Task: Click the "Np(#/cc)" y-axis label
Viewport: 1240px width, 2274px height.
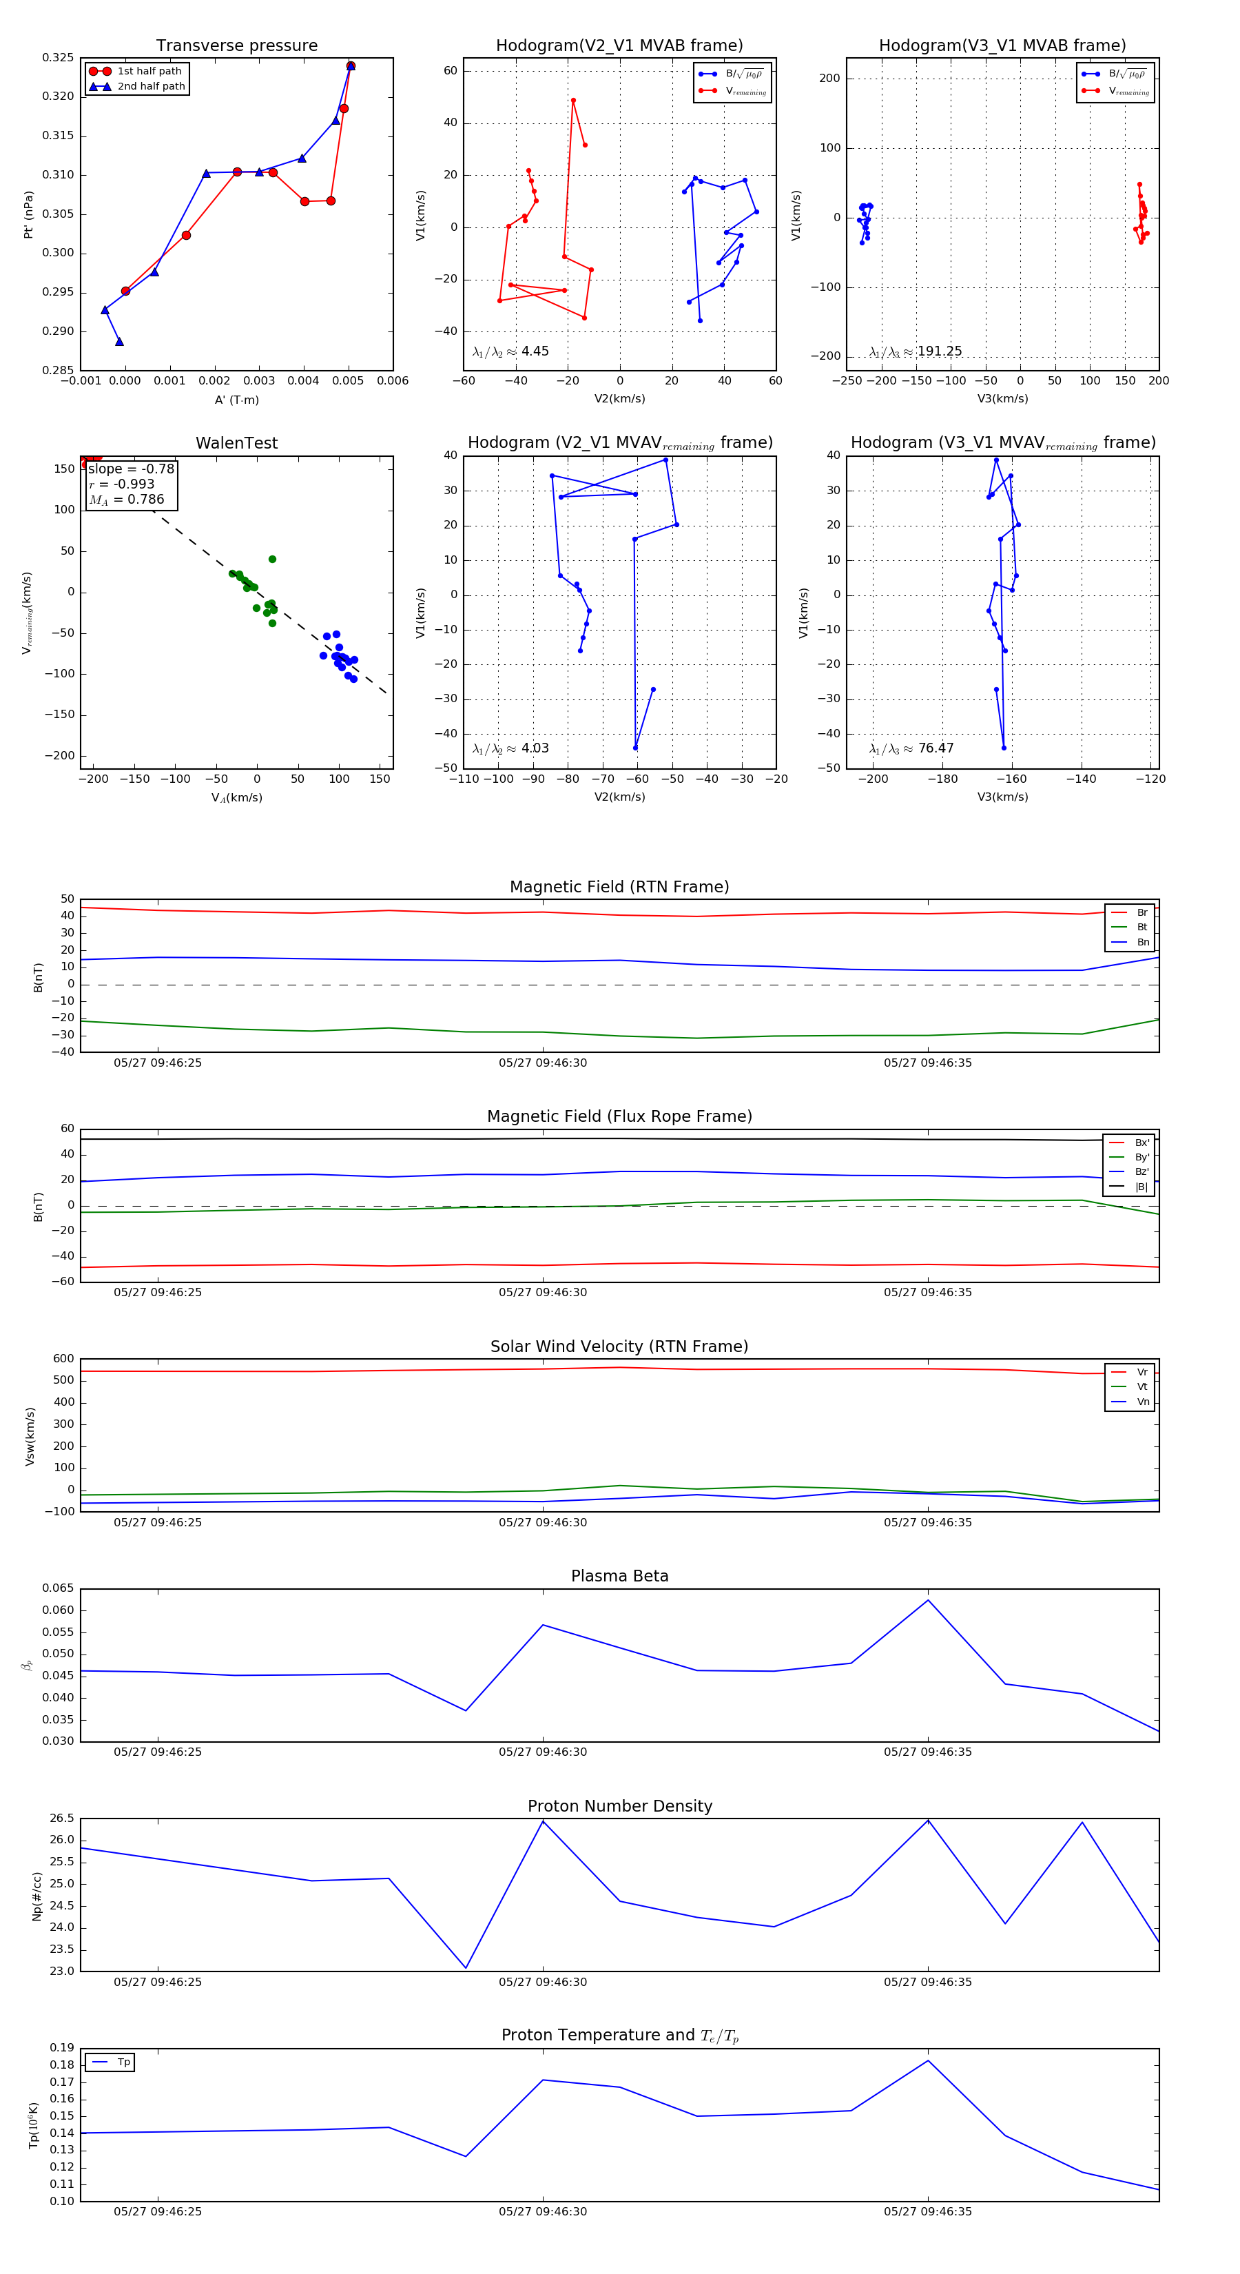Action: pos(37,1896)
